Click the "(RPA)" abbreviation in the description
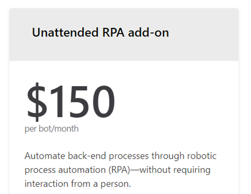Image resolution: width=251 pixels, height=194 pixels. point(119,170)
